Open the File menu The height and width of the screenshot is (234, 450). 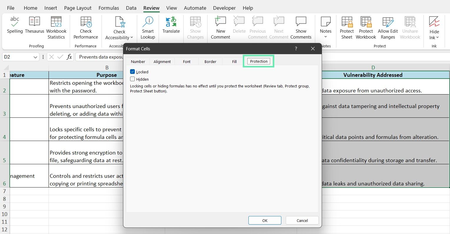(x=11, y=8)
